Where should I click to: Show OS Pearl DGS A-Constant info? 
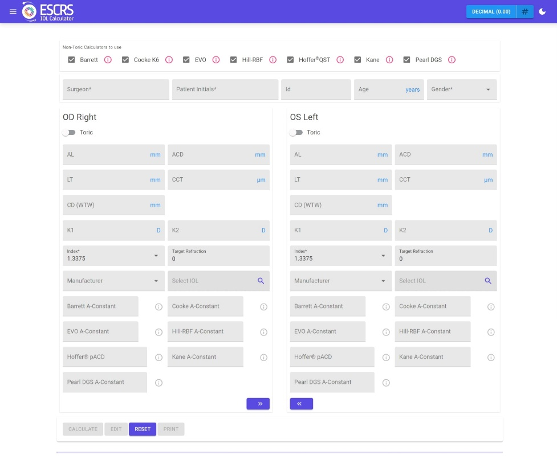386,383
